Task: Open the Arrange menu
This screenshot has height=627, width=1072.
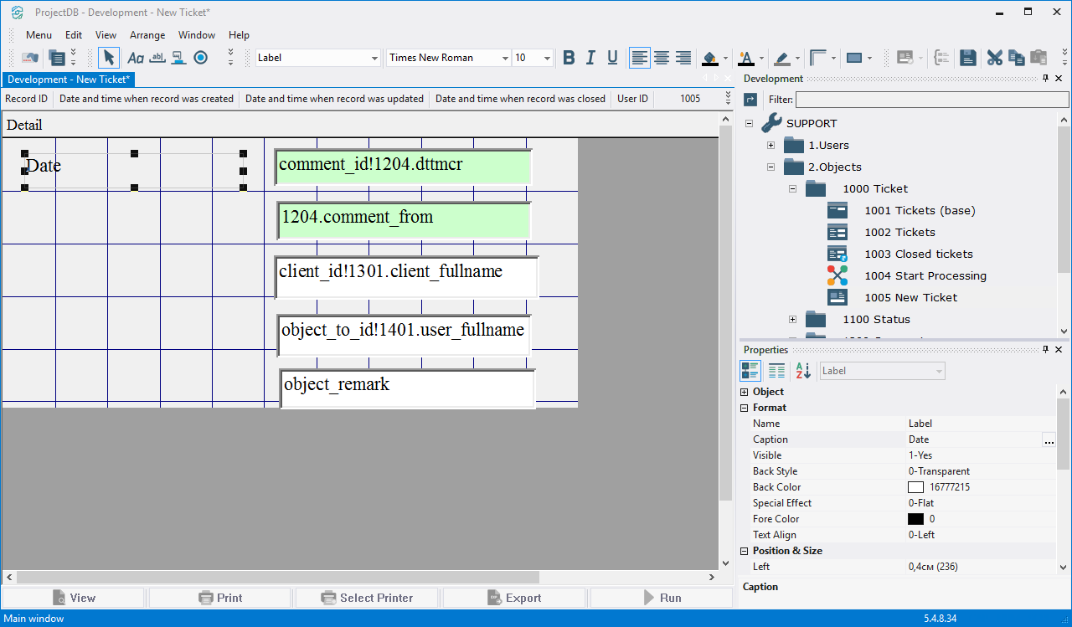Action: [147, 35]
